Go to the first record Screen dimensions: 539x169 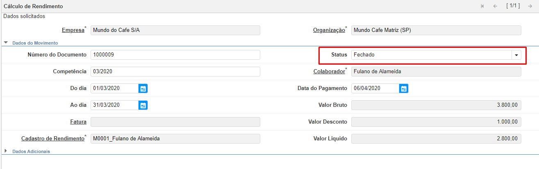coord(482,6)
